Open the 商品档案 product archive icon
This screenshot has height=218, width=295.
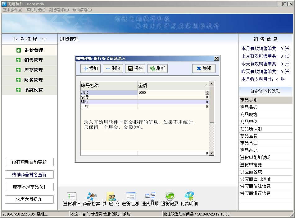click(91, 199)
